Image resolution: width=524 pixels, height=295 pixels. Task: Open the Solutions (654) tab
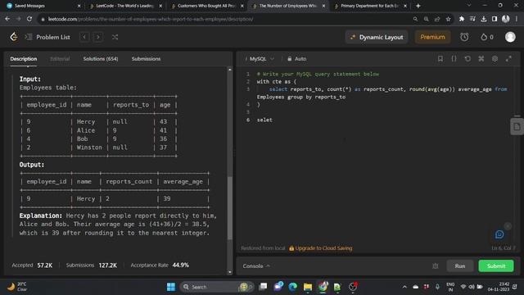click(x=101, y=59)
